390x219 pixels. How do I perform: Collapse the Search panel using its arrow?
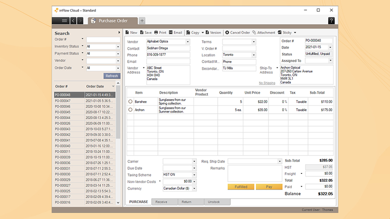[x=119, y=33]
